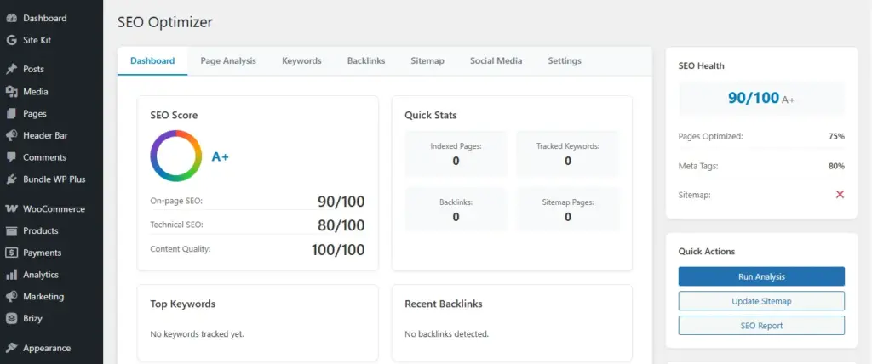872x364 pixels.
Task: Click the Tracked Keywords stat card
Action: (568, 154)
